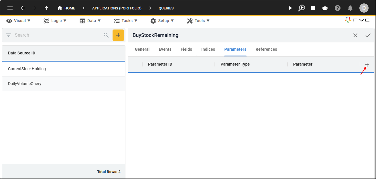Open the Logic menu
Viewport: 376px width, 179px height.
55,21
